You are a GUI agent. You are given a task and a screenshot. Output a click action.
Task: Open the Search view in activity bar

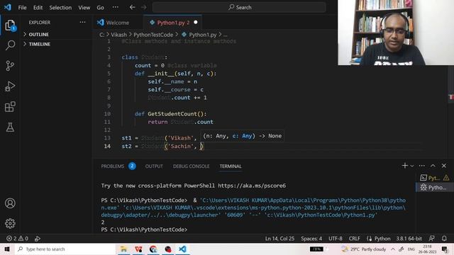click(10, 45)
